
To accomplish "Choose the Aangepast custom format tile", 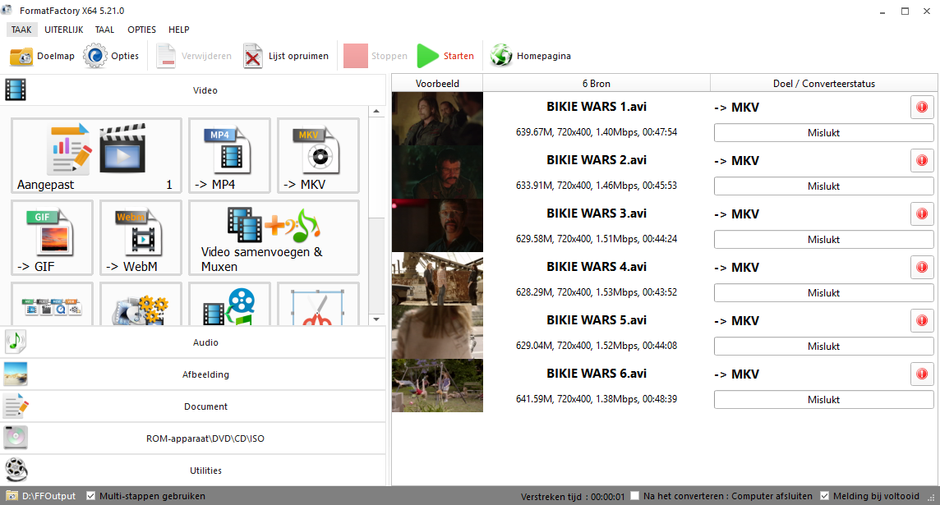I will (96, 156).
